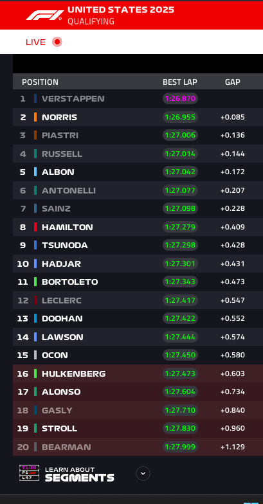Sort by the BEST LAP column header
The width and height of the screenshot is (263, 504).
coord(180,82)
